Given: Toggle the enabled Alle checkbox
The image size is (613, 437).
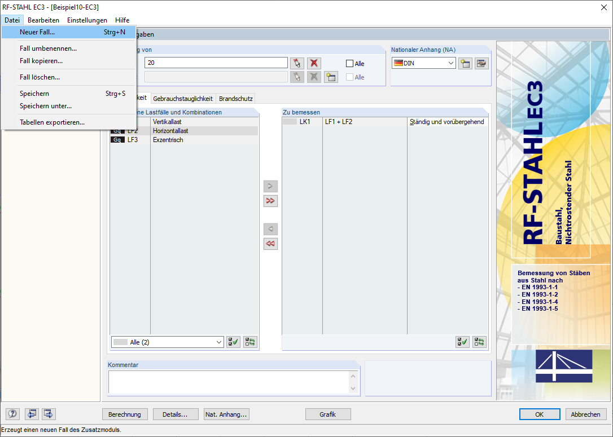Looking at the screenshot, I should [350, 64].
